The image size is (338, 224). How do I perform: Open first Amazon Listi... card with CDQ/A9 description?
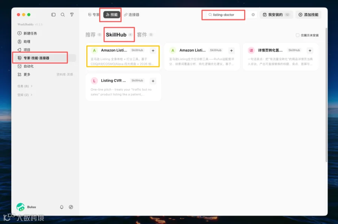pyautogui.click(x=123, y=56)
